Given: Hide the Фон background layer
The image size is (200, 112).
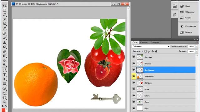Looking at the screenshot, I should click(134, 108).
